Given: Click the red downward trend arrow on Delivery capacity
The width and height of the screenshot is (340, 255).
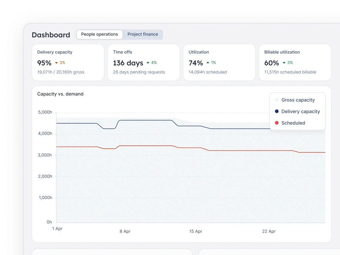Looking at the screenshot, I should 56,63.
